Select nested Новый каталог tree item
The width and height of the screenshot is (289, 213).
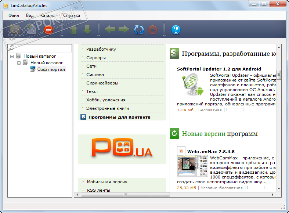click(47, 63)
